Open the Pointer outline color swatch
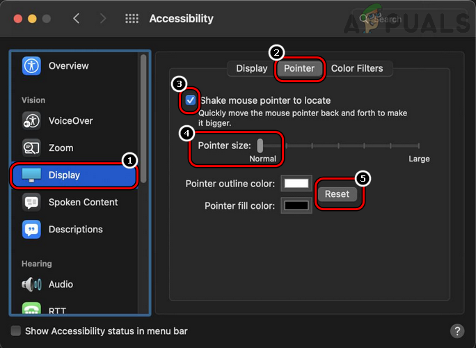 tap(295, 184)
